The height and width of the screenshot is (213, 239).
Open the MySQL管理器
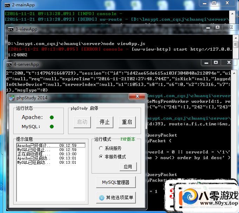pyautogui.click(x=116, y=182)
